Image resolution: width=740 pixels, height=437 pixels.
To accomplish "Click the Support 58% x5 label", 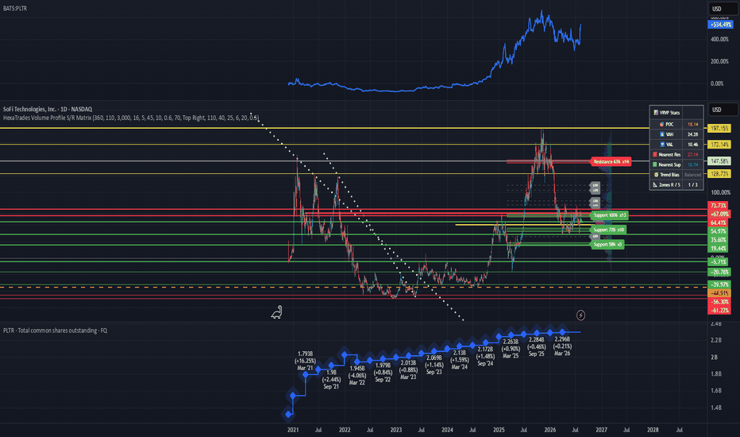I will click(x=607, y=244).
